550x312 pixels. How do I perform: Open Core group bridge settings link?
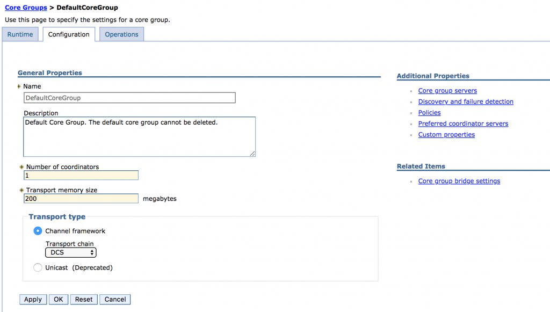(459, 181)
